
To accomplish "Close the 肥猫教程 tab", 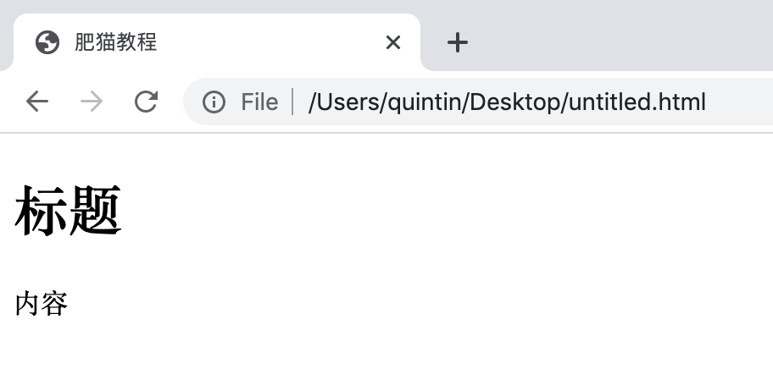I will pyautogui.click(x=393, y=42).
